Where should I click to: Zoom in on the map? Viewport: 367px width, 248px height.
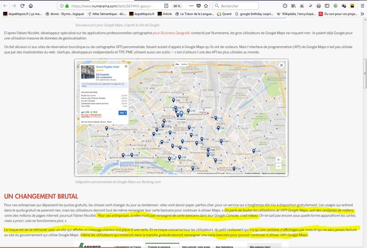278,160
